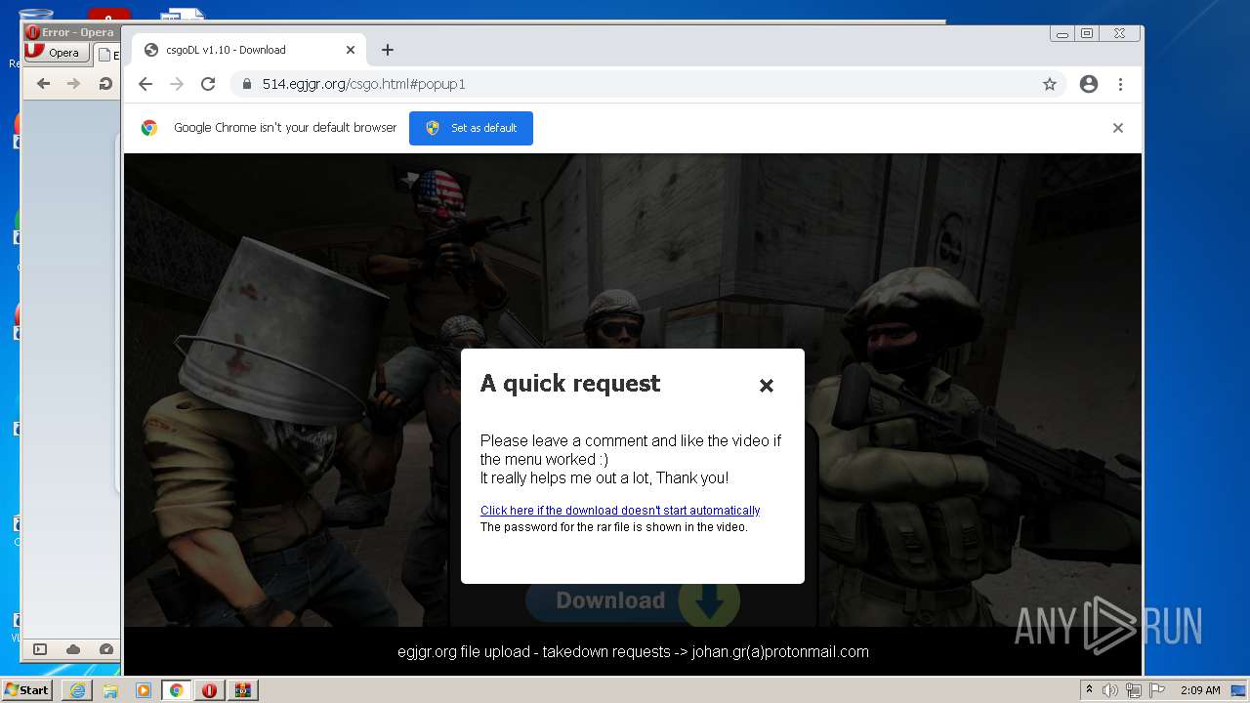Click the Opera Turbo gauge icon
This screenshot has width=1250, height=703.
point(106,649)
